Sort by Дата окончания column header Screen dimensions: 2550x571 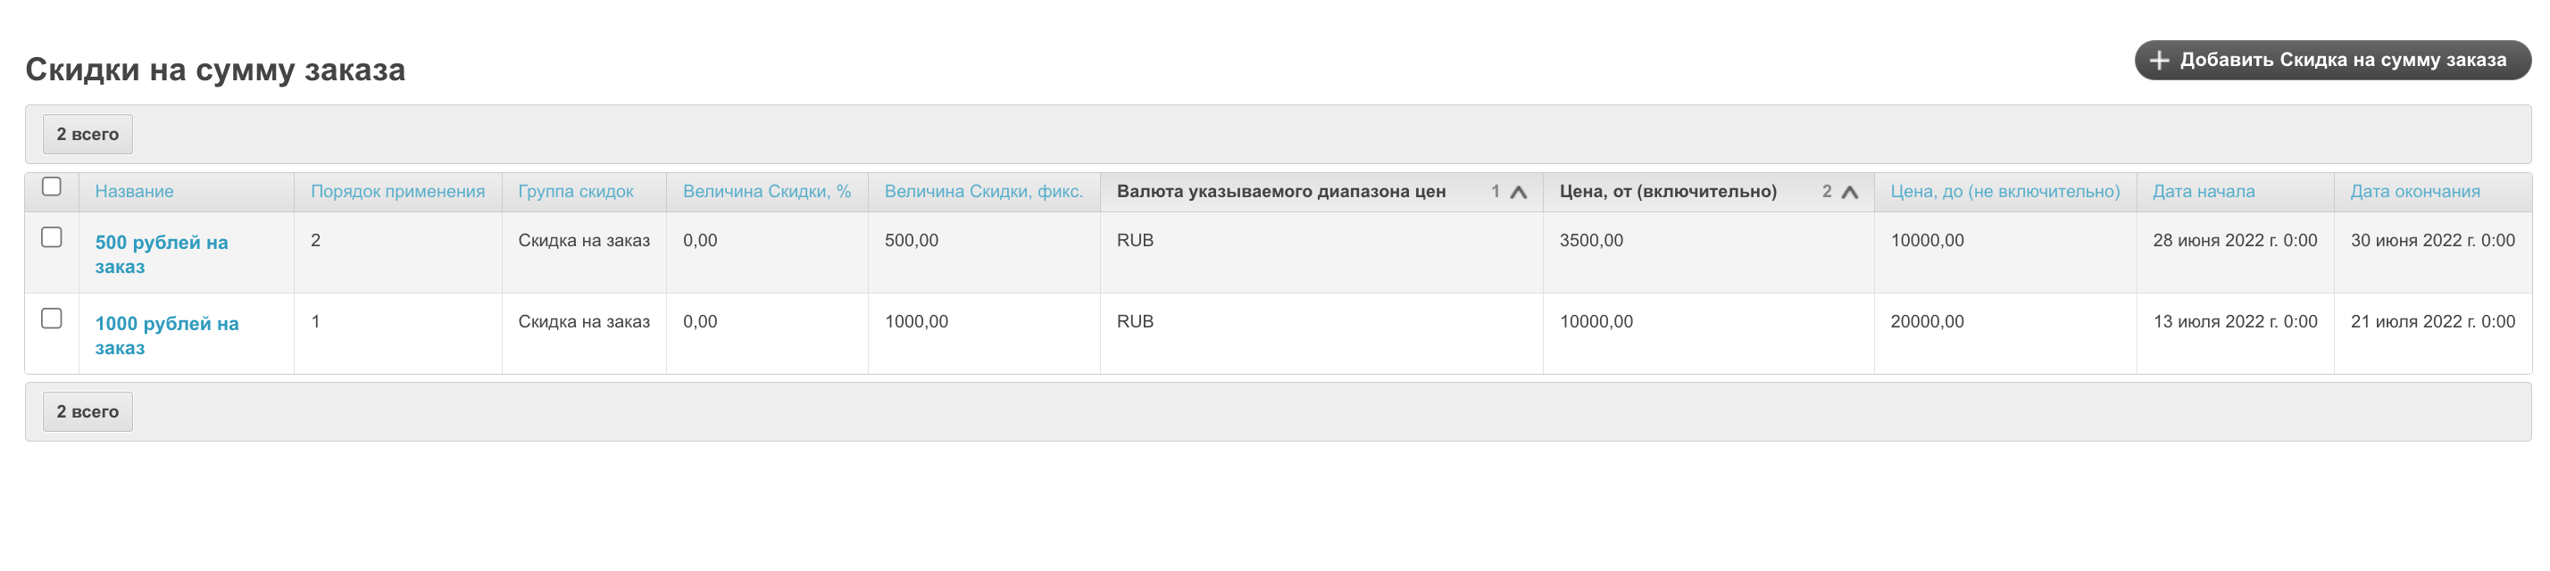[x=2413, y=192]
